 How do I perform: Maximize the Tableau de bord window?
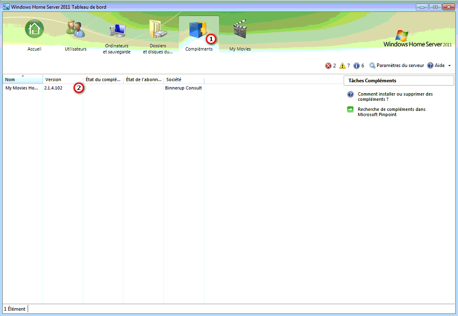[435, 7]
